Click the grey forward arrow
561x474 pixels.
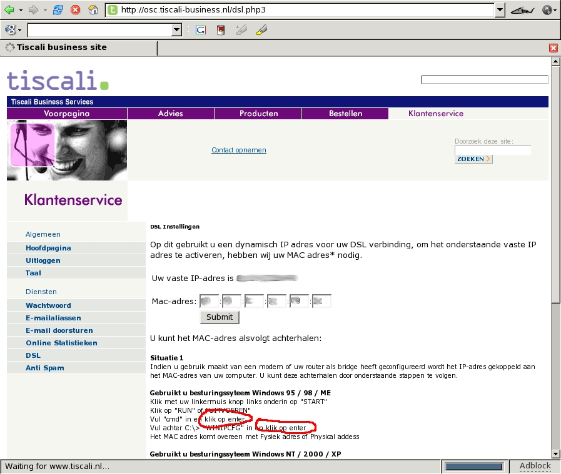tap(33, 9)
